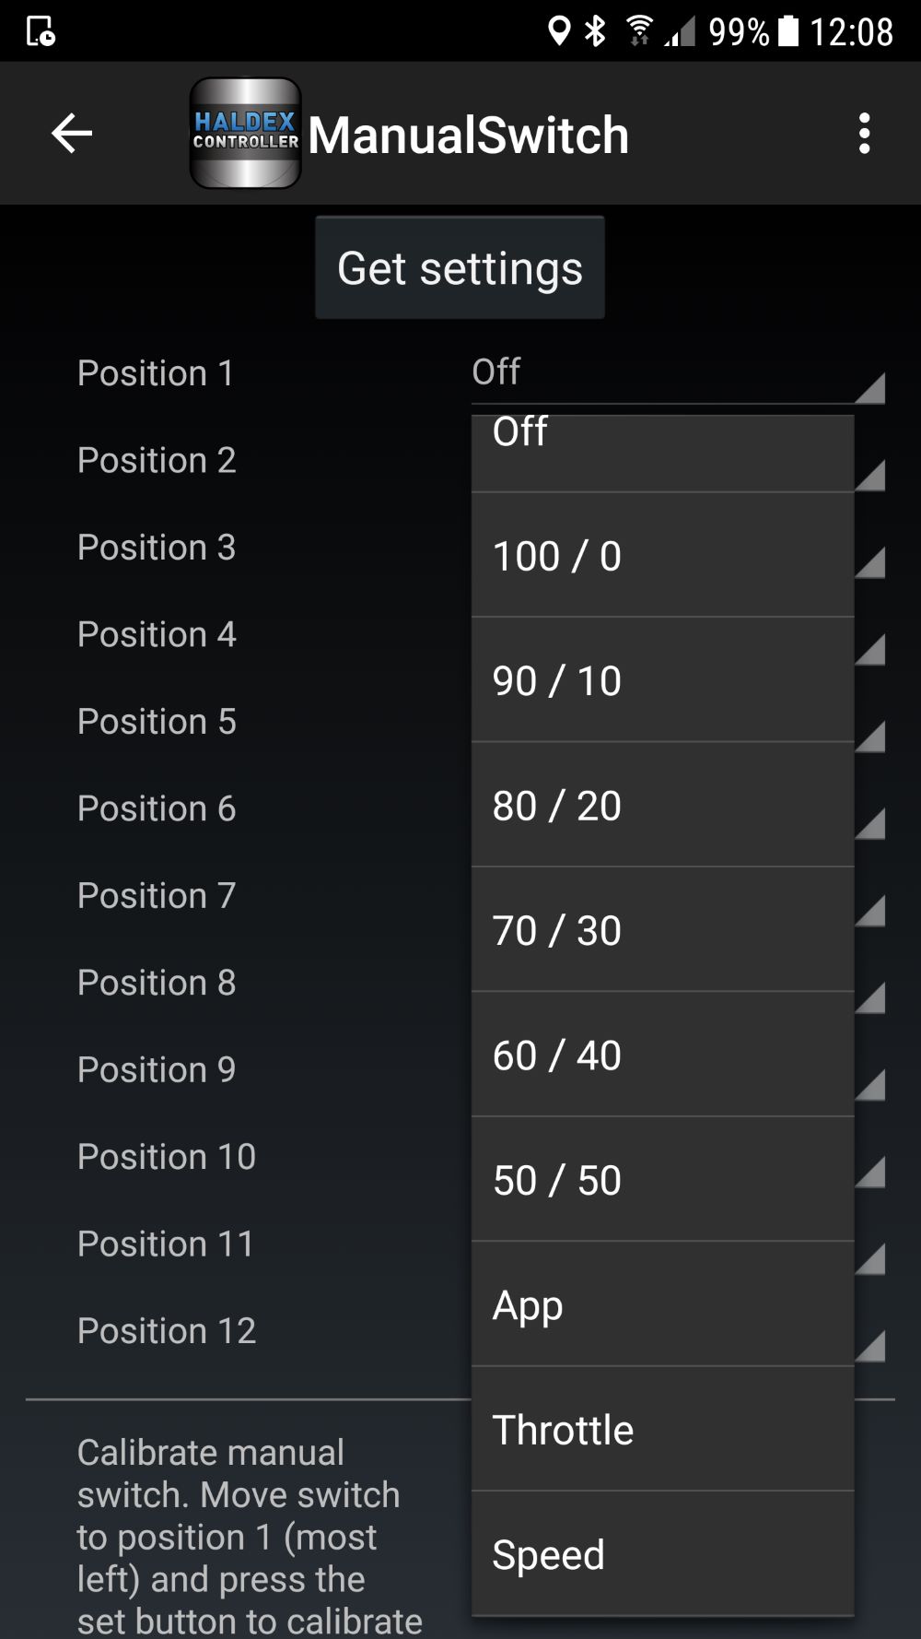Choose Throttle from the dropdown list
Screen dimensions: 921x1639
tap(662, 1430)
